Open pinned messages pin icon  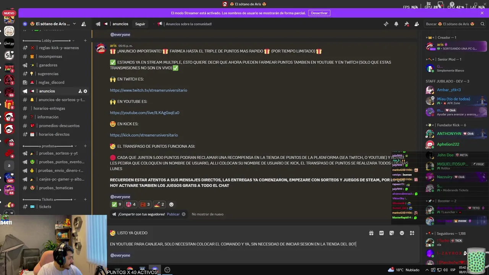click(406, 24)
